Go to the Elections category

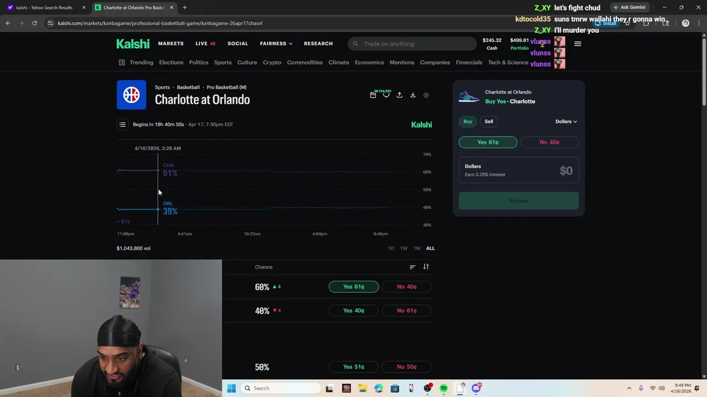pos(171,62)
